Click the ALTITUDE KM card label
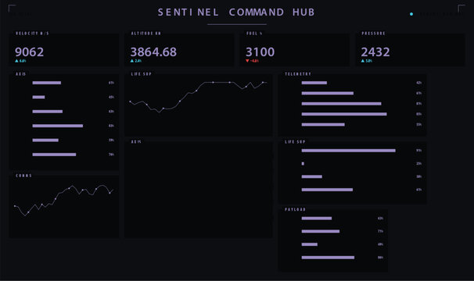Viewport: 474px width, 281px height. tap(146, 34)
